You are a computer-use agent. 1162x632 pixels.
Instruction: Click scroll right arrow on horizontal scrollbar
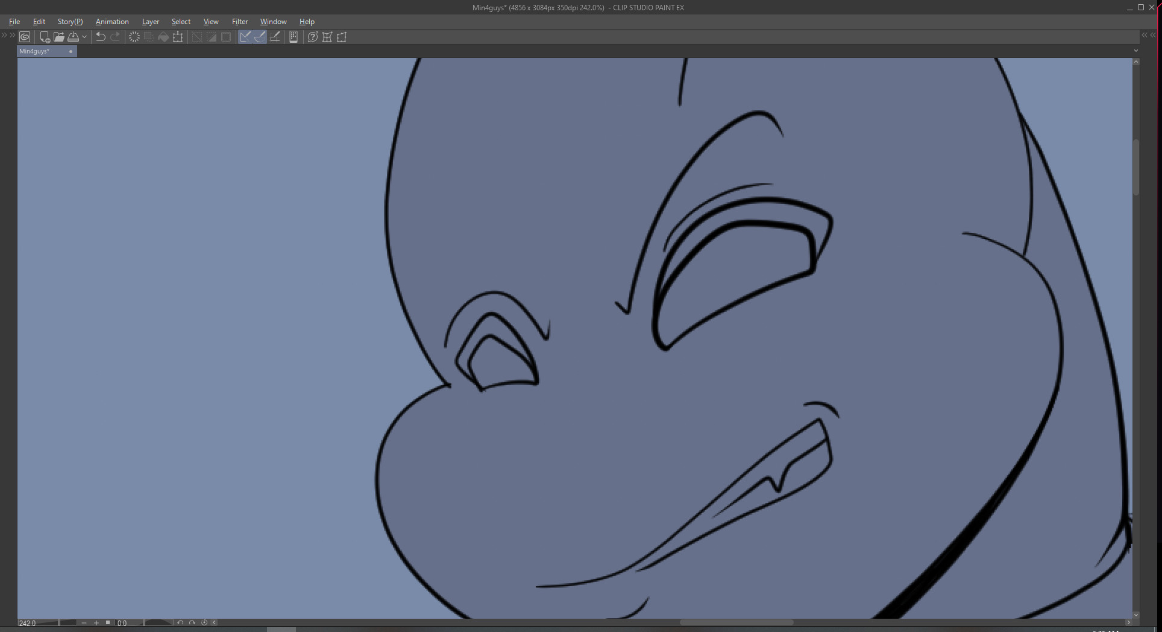[x=1128, y=622]
